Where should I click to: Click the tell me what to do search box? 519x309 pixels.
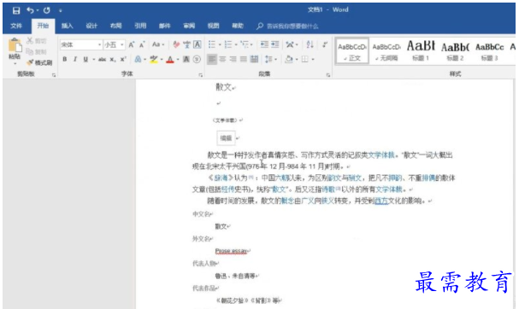pos(288,26)
